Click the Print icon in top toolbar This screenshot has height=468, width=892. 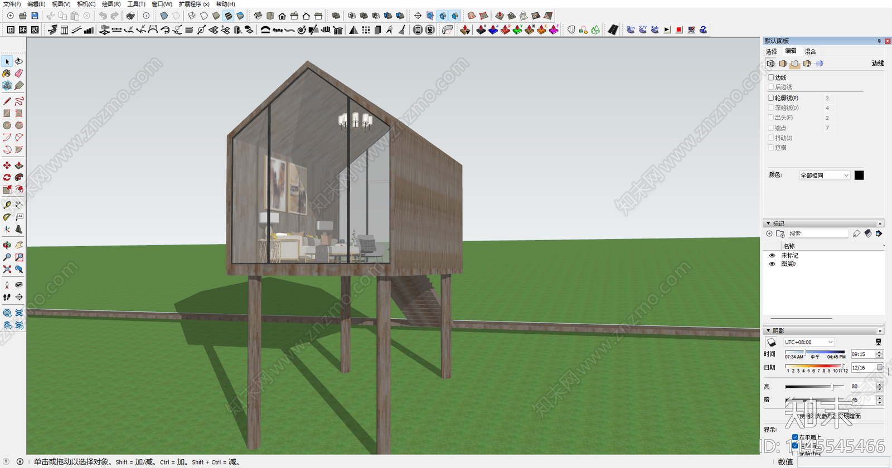[130, 16]
